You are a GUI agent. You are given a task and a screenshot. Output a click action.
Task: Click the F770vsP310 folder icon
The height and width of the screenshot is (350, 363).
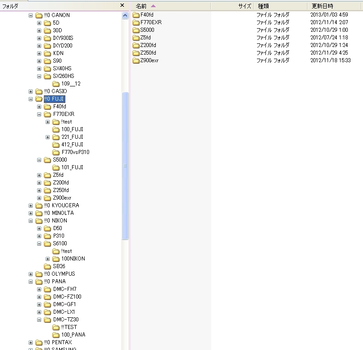56,152
